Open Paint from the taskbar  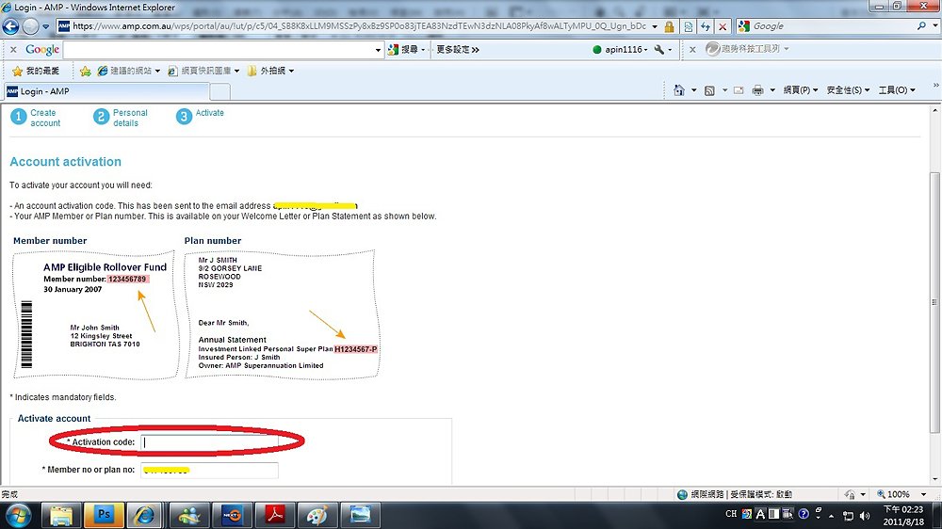317,515
